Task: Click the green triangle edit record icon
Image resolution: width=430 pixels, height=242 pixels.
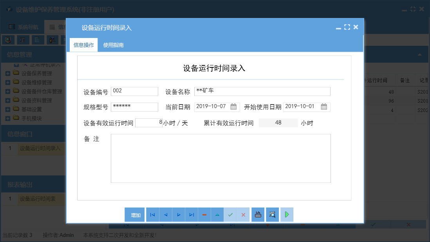Action: [217, 215]
